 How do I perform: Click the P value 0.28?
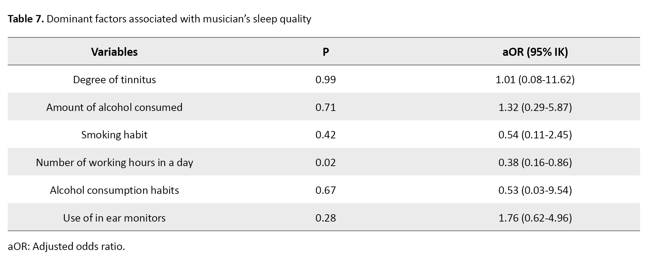coord(325,218)
